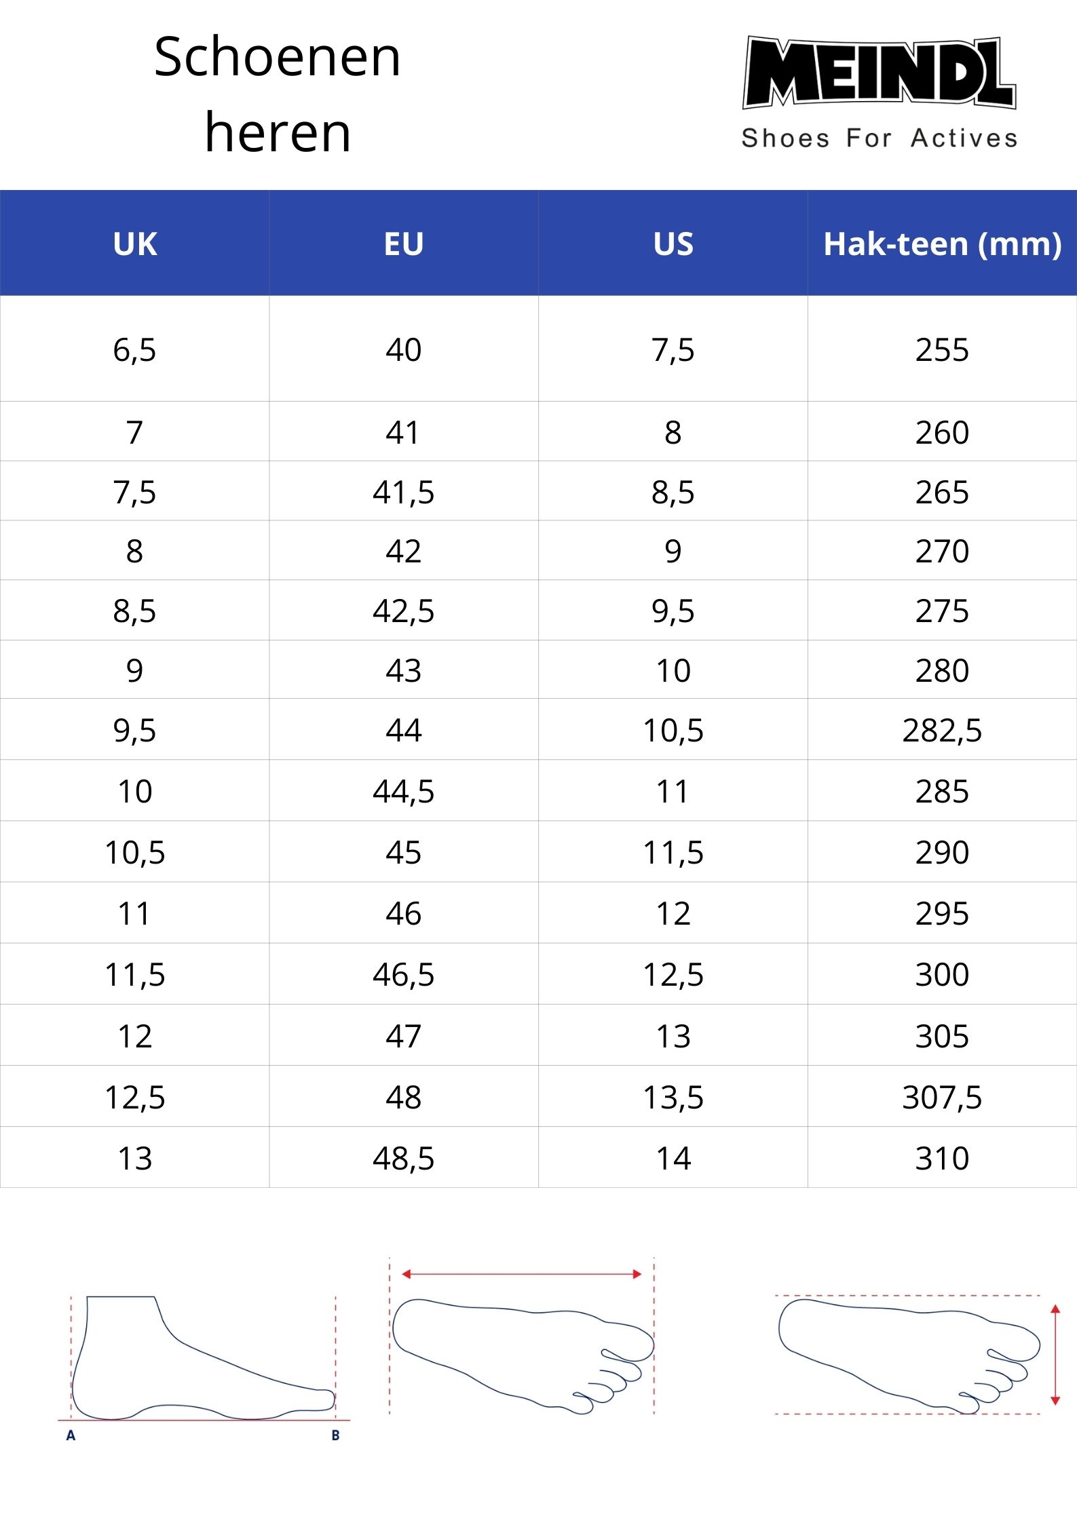
Task: Click the Schoenen heren title
Action: (x=278, y=94)
